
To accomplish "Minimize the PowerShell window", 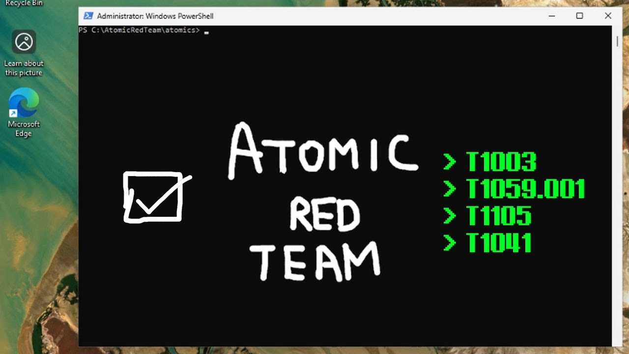I will tap(551, 16).
